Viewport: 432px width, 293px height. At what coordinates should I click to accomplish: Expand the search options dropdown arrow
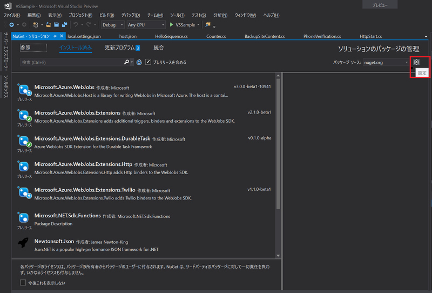tap(132, 62)
